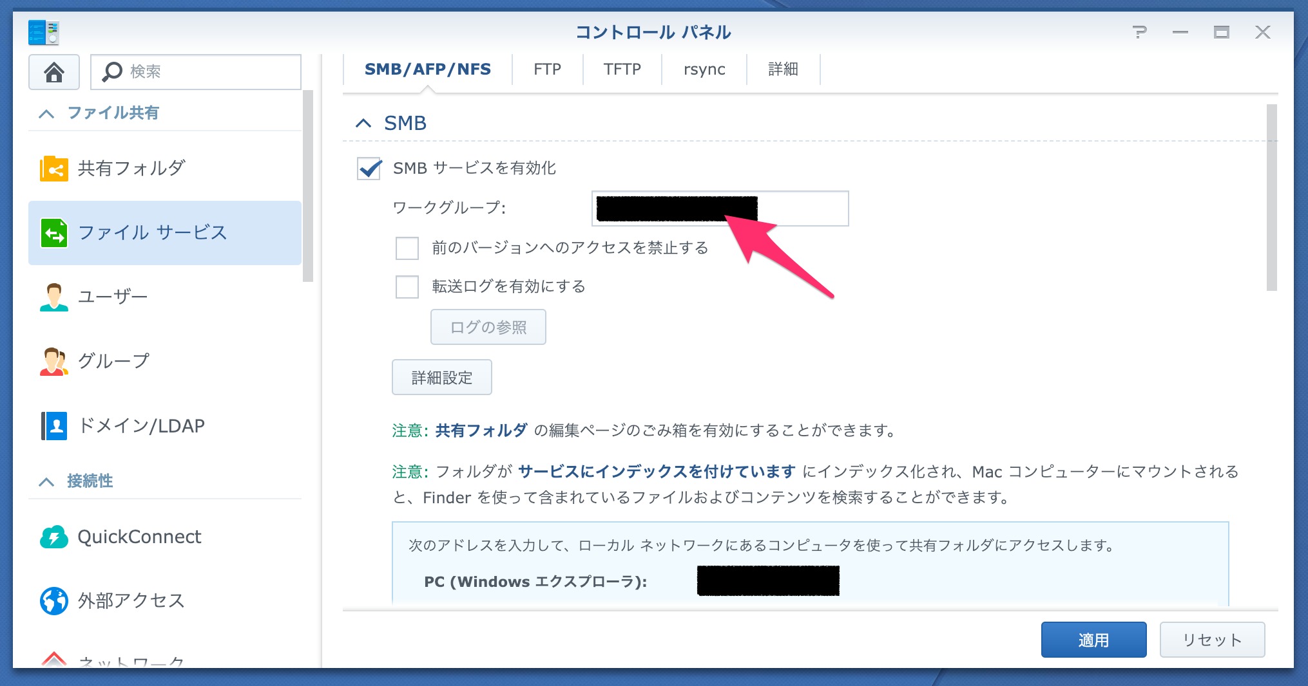
Task: Select ドメイン/LDAP in the sidebar
Action: pyautogui.click(x=165, y=426)
